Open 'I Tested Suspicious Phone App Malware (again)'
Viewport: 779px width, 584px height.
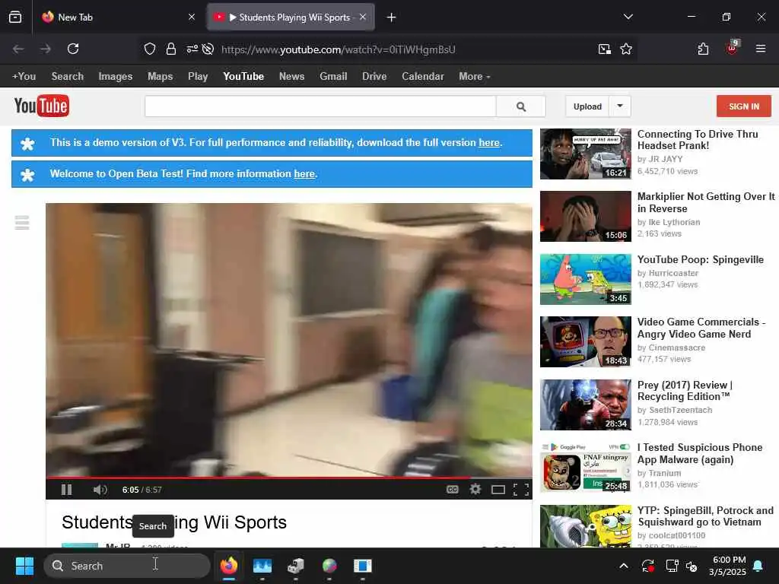(700, 453)
